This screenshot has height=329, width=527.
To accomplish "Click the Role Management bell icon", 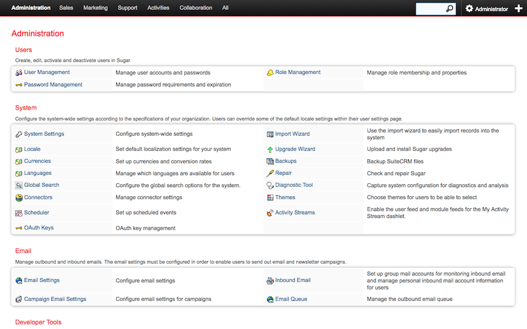I will (x=270, y=73).
